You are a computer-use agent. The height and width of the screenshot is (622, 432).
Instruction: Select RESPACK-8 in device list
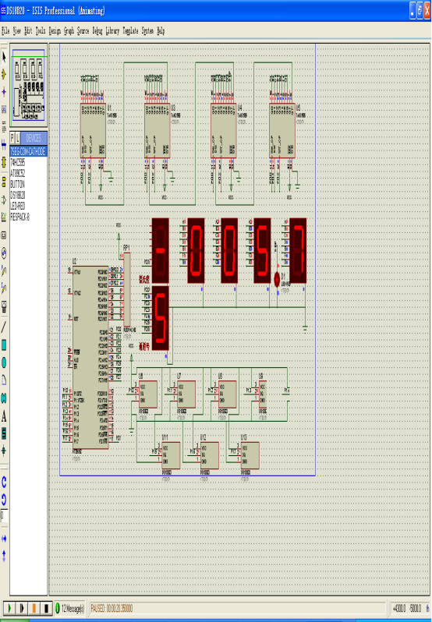pos(28,217)
